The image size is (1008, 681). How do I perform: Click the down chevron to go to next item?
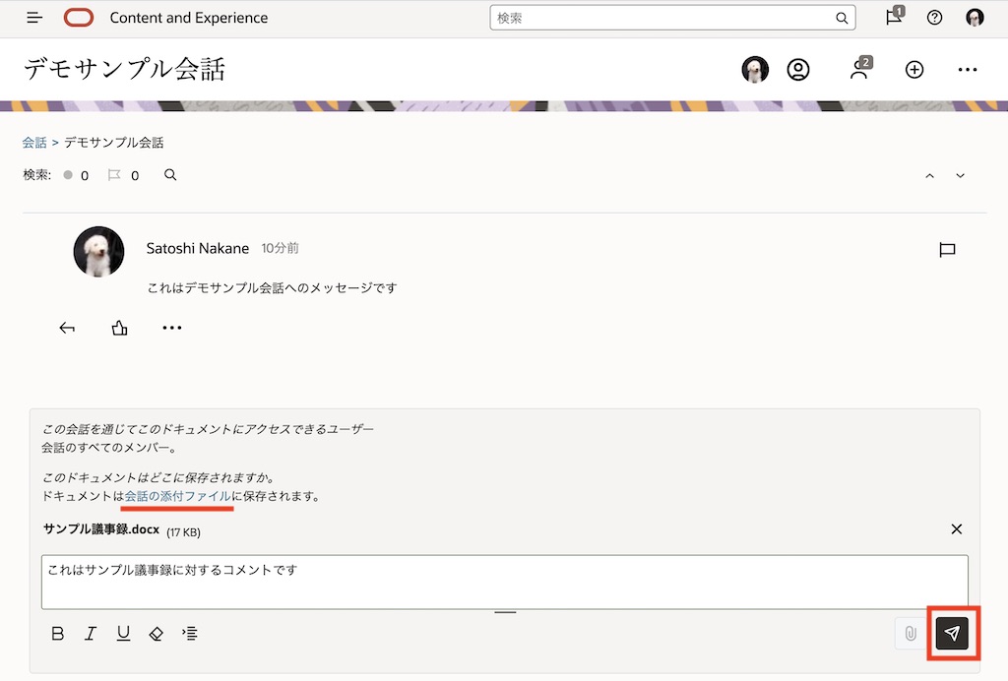click(x=960, y=175)
